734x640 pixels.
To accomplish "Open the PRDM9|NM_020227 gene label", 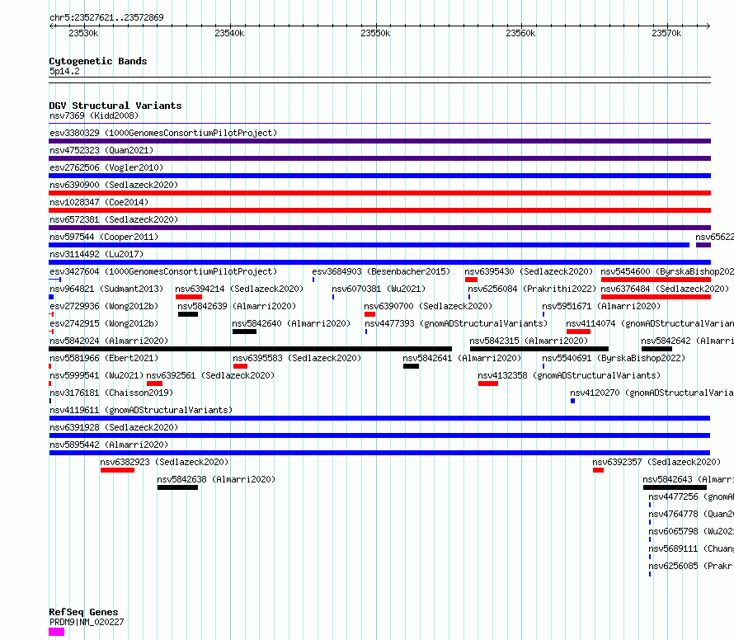I will 87,622.
